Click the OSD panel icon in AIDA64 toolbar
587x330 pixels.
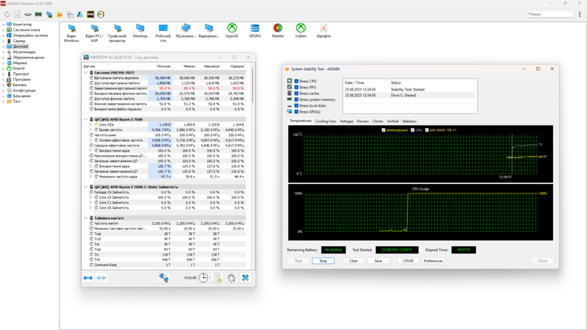tap(91, 15)
